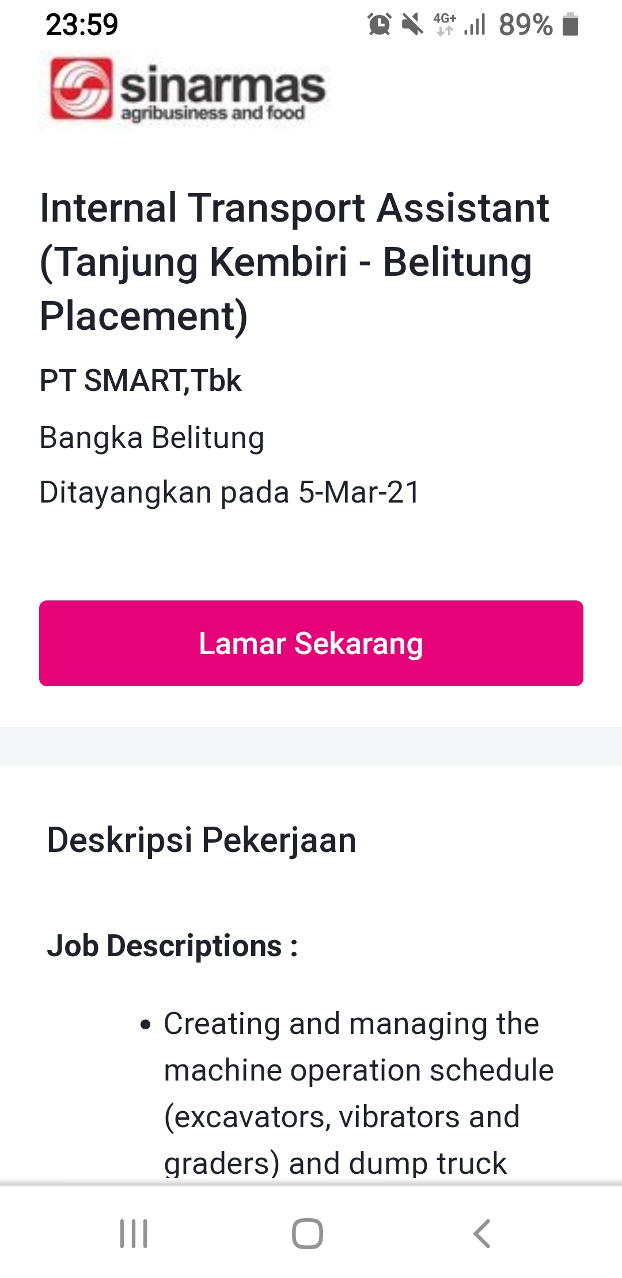Select the Bangka Belitung location text

click(x=152, y=438)
